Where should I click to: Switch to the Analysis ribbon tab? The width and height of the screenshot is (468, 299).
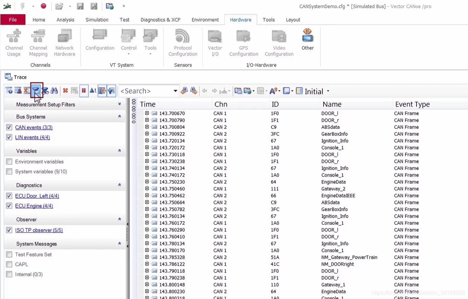click(x=65, y=20)
